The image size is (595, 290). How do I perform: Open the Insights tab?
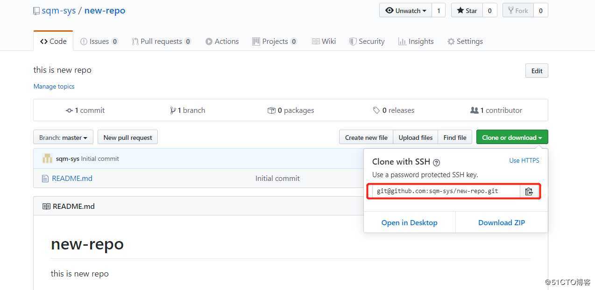click(x=416, y=41)
